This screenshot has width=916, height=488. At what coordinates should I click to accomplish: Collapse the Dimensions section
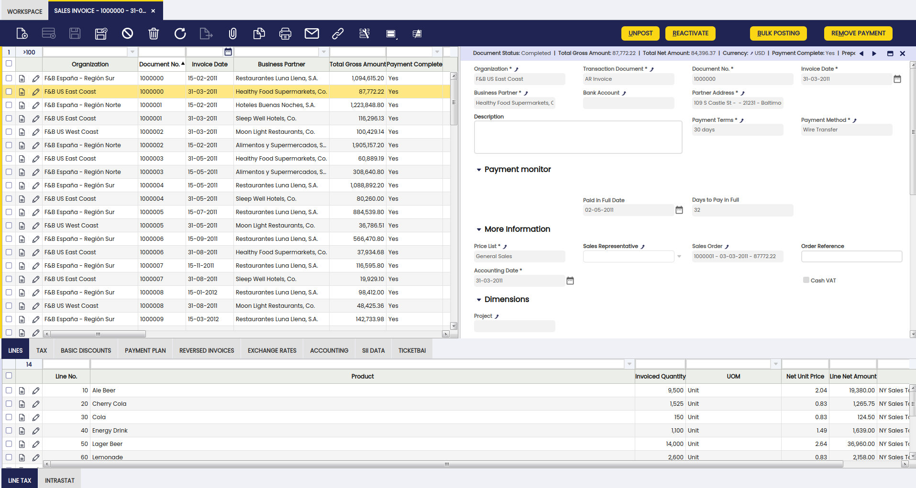coord(479,300)
